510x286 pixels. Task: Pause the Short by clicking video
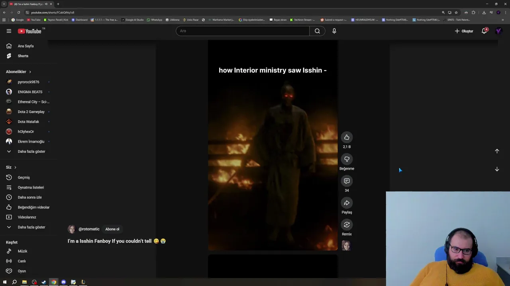(273, 145)
